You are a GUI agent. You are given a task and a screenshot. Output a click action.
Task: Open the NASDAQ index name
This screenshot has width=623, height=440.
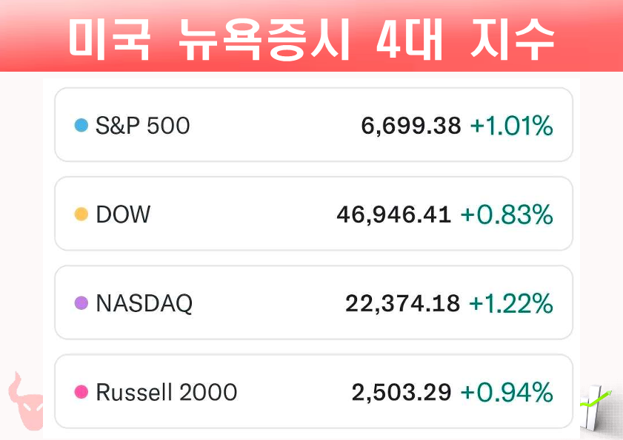144,303
